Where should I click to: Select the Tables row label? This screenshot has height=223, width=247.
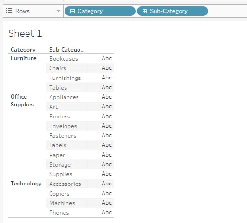click(58, 88)
